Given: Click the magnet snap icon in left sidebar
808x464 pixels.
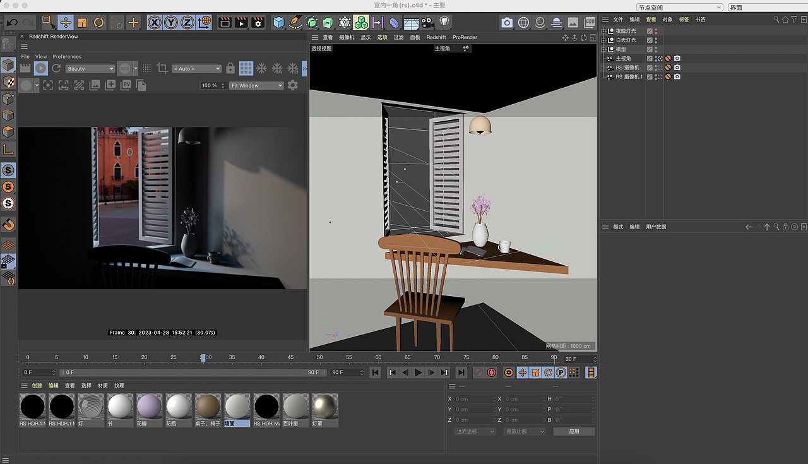Looking at the screenshot, I should tap(8, 225).
